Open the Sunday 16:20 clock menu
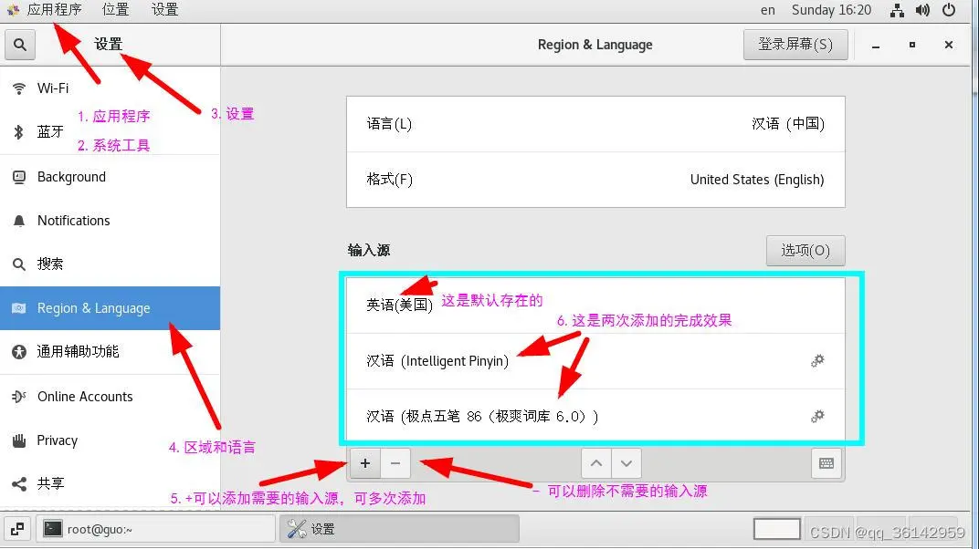 coord(832,11)
